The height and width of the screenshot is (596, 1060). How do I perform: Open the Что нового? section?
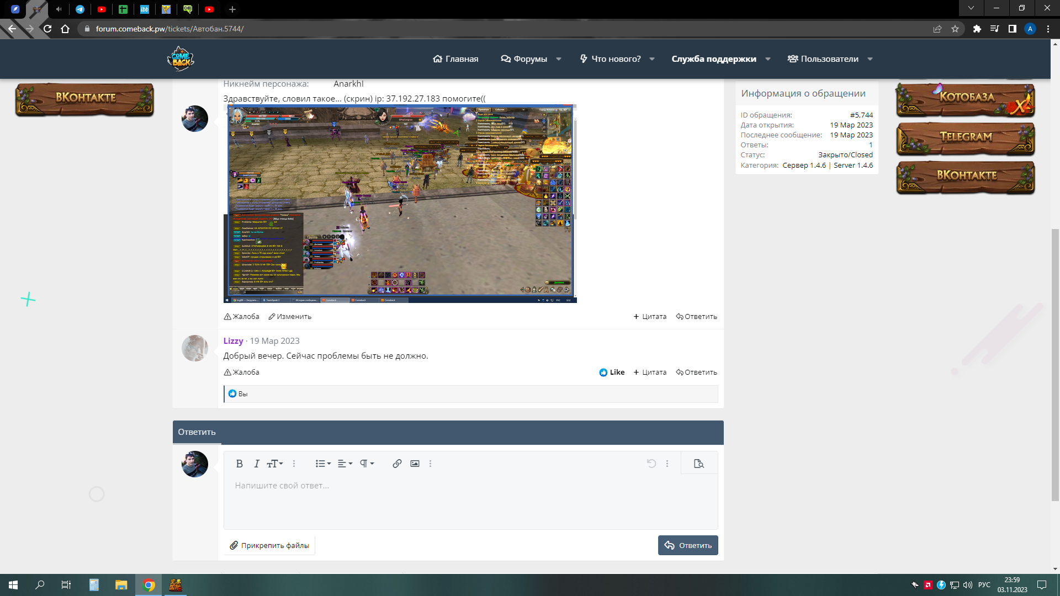click(610, 59)
